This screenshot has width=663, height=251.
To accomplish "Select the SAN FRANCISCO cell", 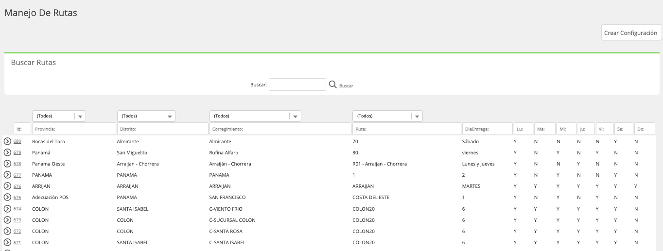I will [227, 197].
